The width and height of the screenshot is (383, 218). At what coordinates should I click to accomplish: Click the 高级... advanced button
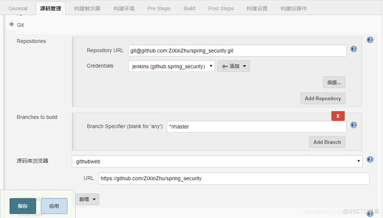[x=334, y=83]
